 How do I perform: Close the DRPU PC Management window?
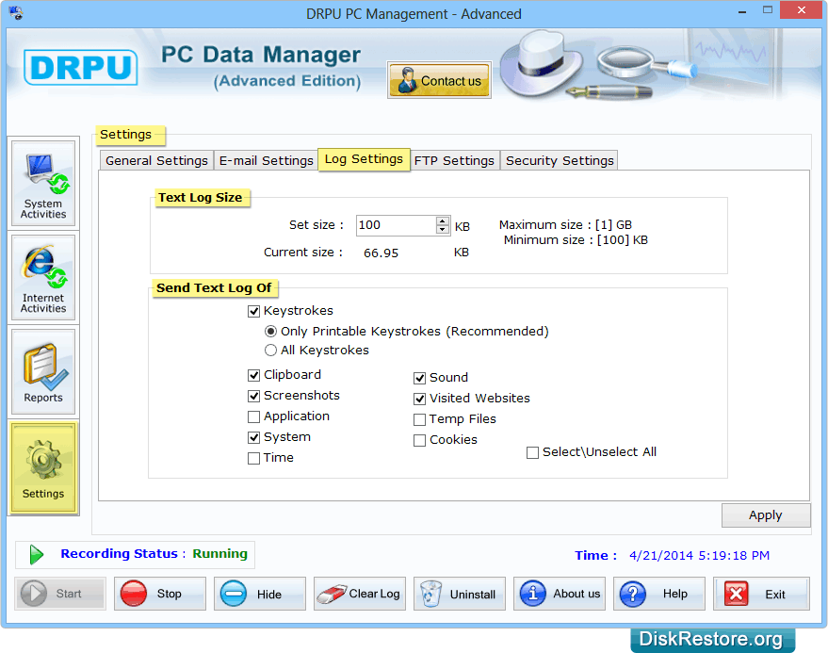[x=801, y=10]
